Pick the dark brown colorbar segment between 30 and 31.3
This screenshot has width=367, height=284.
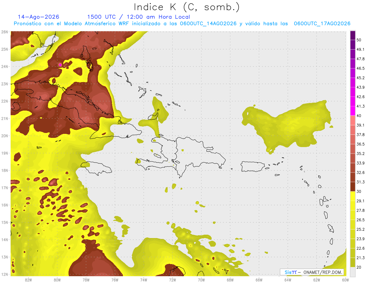353,187
